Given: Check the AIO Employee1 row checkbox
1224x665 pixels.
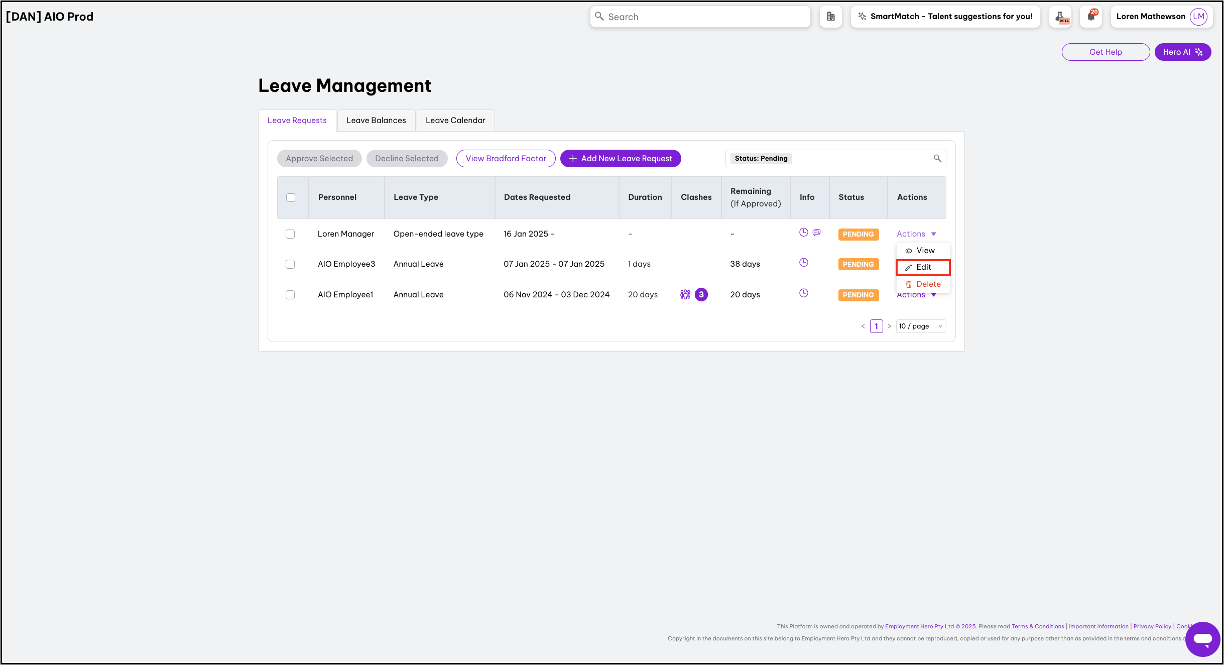Looking at the screenshot, I should (290, 295).
